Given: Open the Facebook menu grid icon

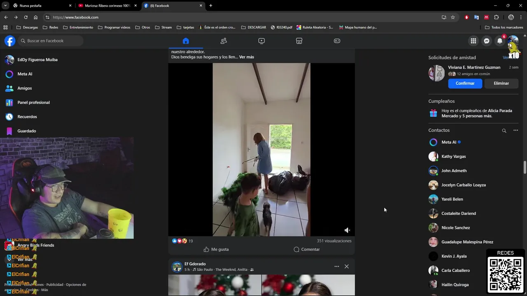Looking at the screenshot, I should click(473, 41).
